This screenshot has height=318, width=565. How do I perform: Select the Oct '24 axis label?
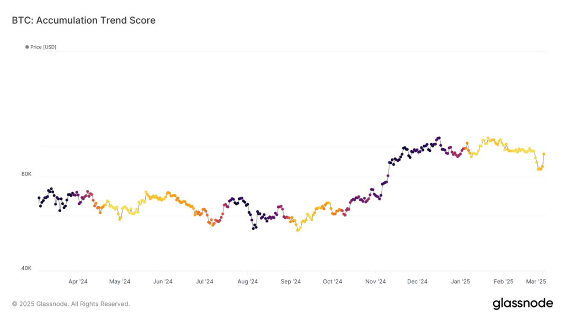pyautogui.click(x=332, y=282)
